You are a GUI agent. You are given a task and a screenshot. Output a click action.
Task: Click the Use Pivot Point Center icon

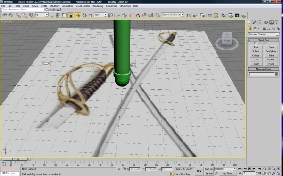(x=110, y=16)
